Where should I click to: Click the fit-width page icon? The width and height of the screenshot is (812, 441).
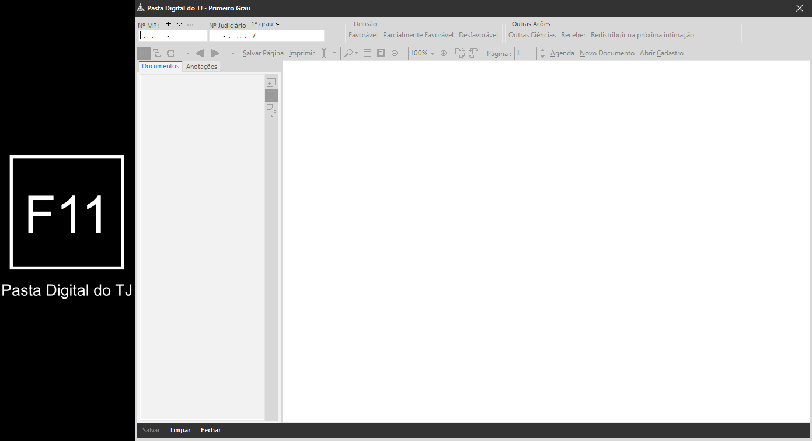pyautogui.click(x=367, y=53)
